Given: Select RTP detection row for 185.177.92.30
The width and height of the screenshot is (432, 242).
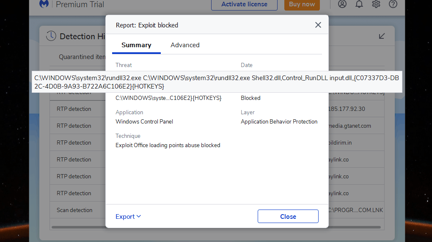Looking at the screenshot, I should pos(217,109).
